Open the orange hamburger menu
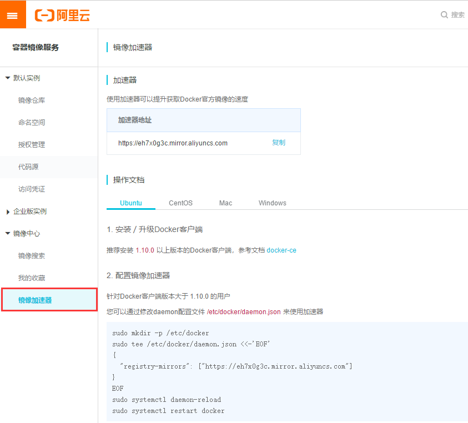Image resolution: width=468 pixels, height=423 pixels. tap(13, 14)
